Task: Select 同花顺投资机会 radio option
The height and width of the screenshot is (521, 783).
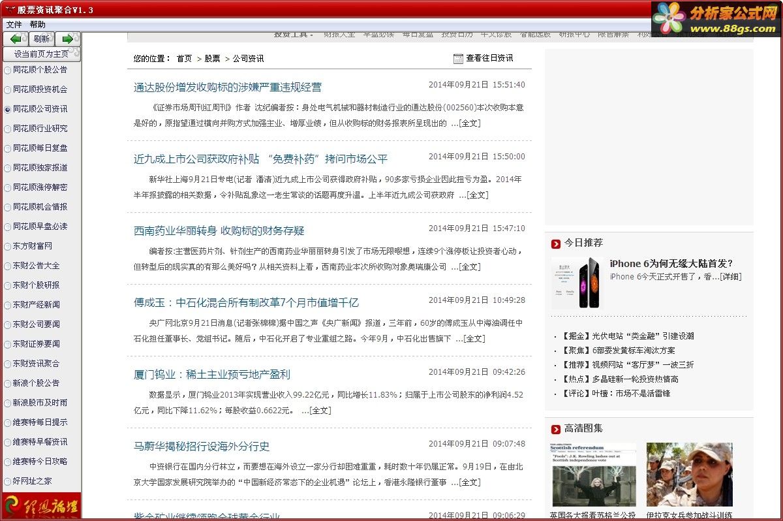Action: click(8, 89)
